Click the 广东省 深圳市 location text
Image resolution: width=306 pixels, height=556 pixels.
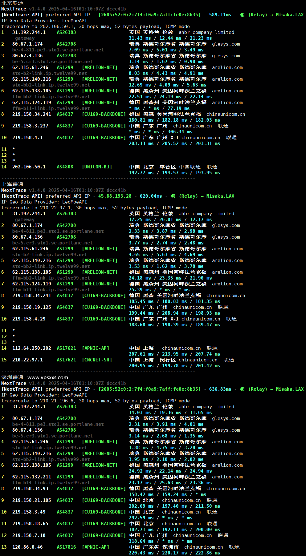click(161, 547)
